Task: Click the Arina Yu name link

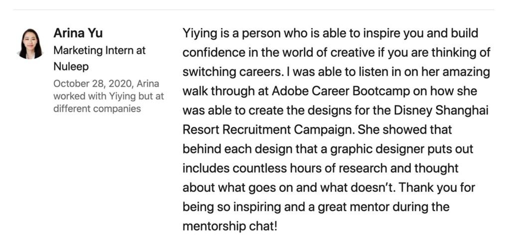Action: click(x=78, y=33)
